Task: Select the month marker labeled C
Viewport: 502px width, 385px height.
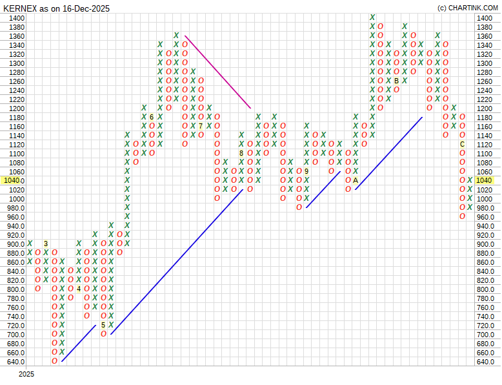Action: pos(462,144)
